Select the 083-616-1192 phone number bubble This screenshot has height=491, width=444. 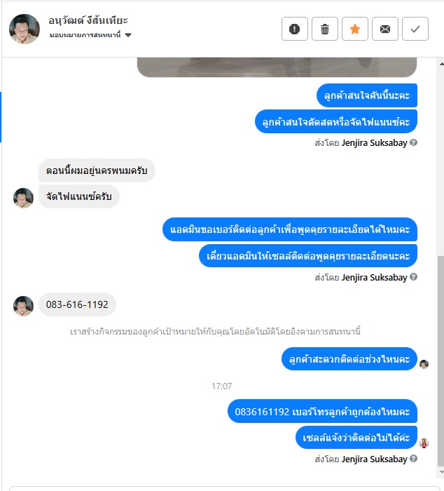77,304
